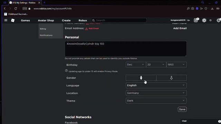
Task: Open the Robux menu item
Action: (x=83, y=20)
